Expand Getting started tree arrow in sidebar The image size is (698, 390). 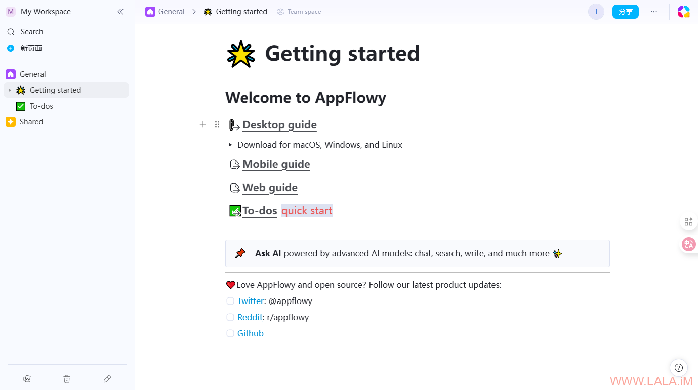(10, 90)
